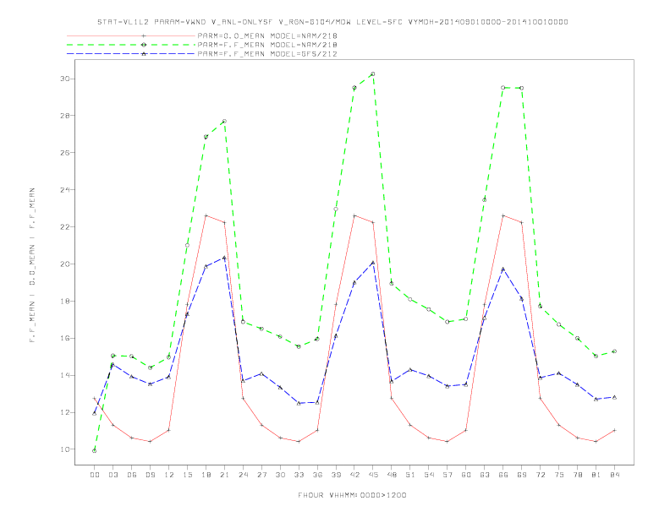Click x-axis tick label 15

point(187,475)
